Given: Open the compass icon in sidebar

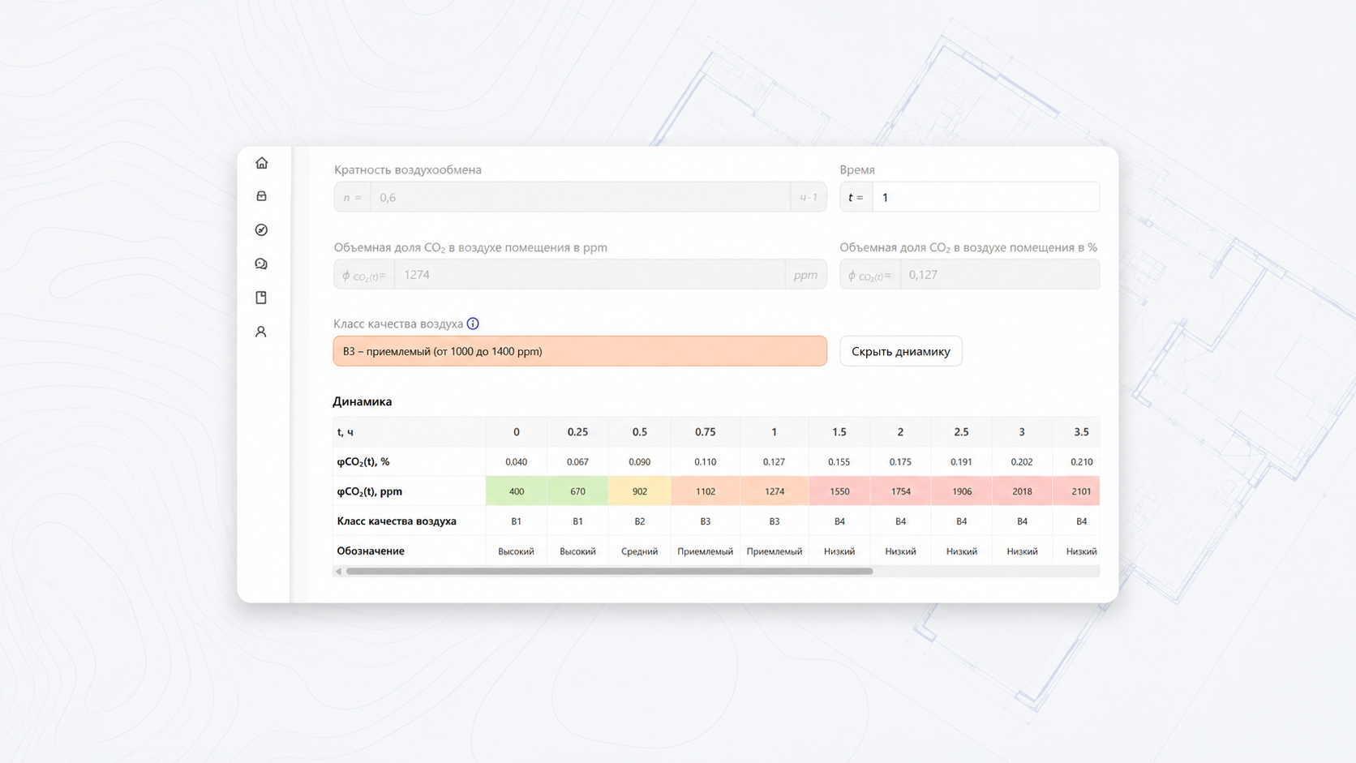Looking at the screenshot, I should click(261, 230).
